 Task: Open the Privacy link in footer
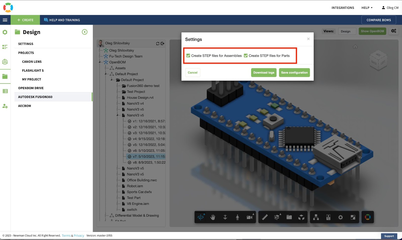pos(79,235)
